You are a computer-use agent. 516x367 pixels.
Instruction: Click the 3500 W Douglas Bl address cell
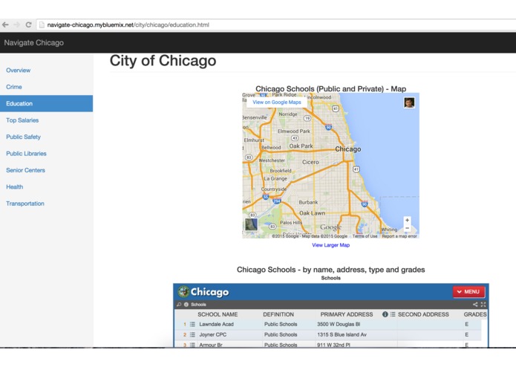[339, 324]
